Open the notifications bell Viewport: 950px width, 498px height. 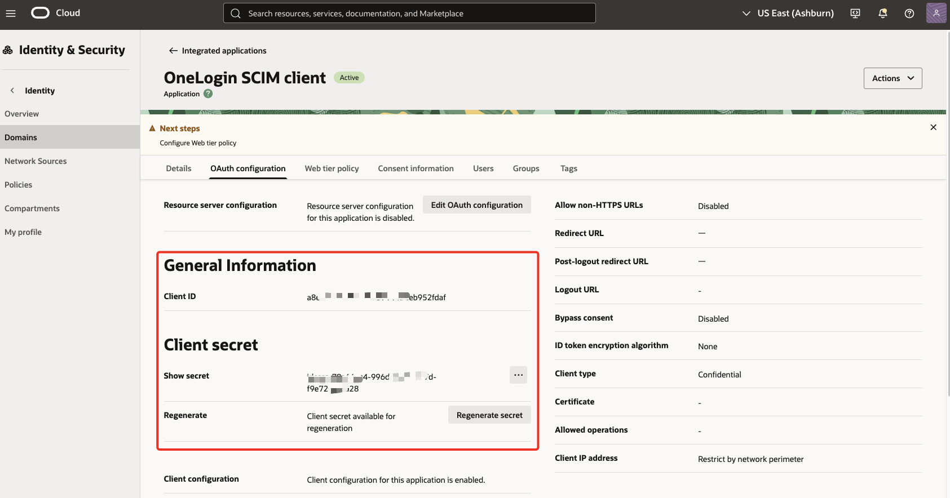point(883,14)
